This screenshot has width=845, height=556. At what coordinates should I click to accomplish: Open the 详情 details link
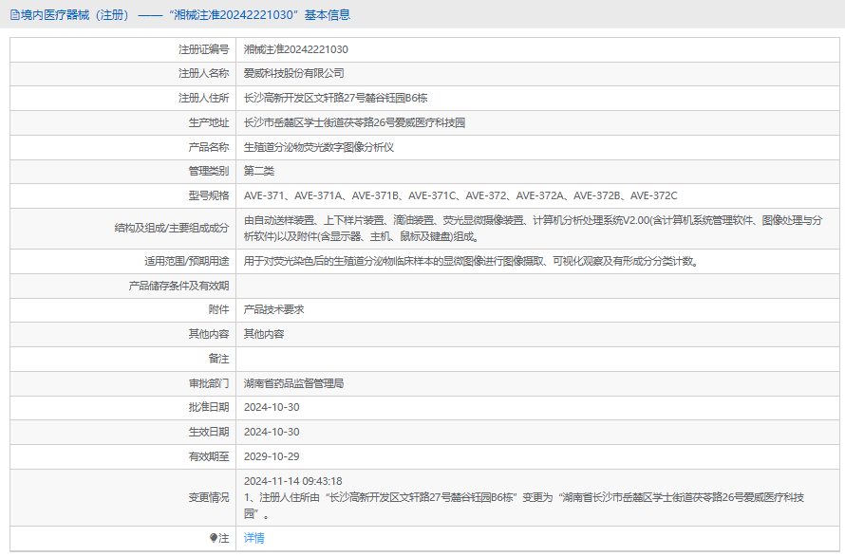253,538
